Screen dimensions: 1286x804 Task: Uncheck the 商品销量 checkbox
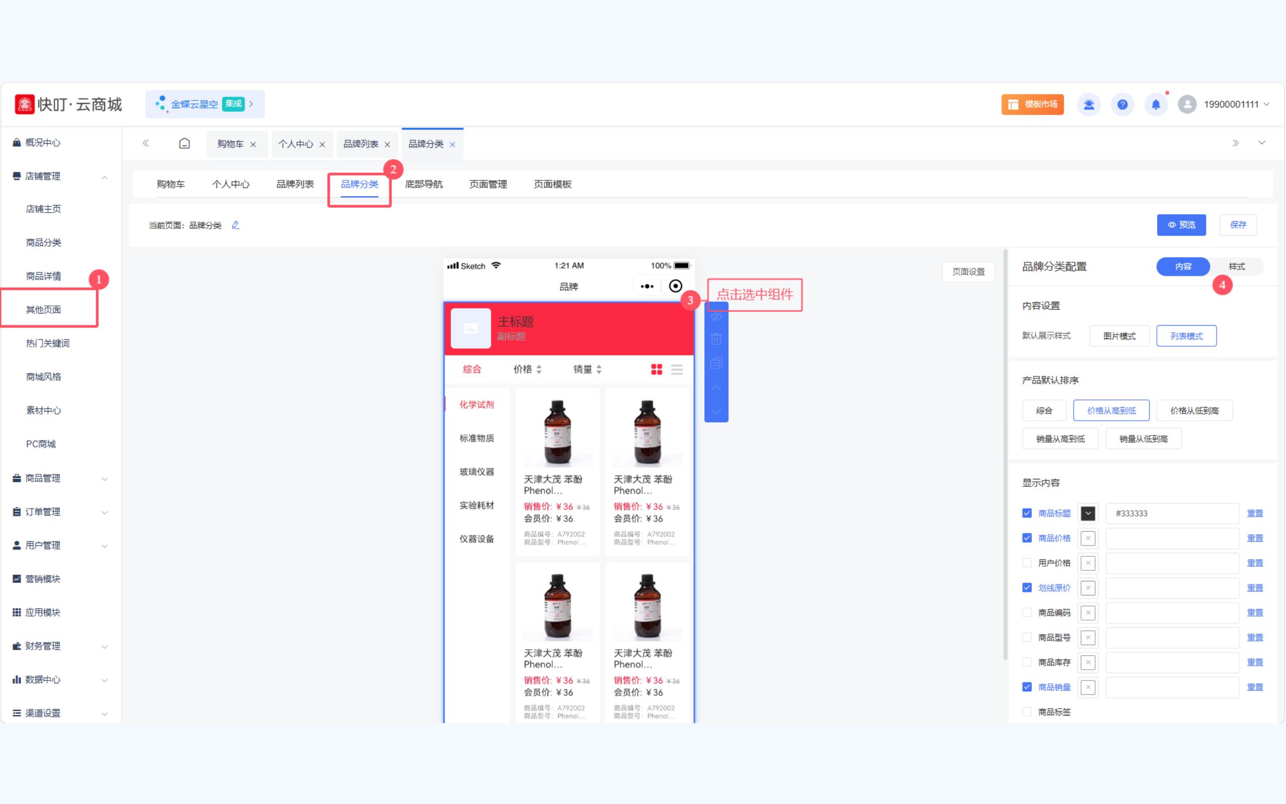tap(1027, 687)
